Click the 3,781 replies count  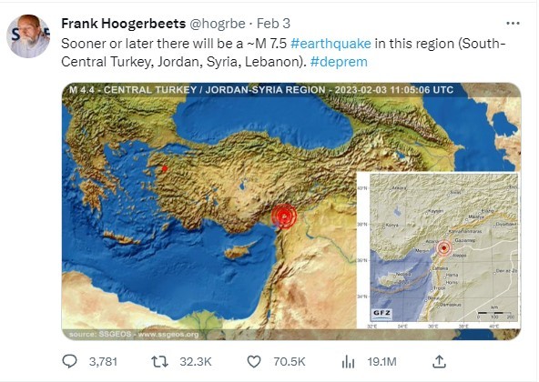(103, 362)
